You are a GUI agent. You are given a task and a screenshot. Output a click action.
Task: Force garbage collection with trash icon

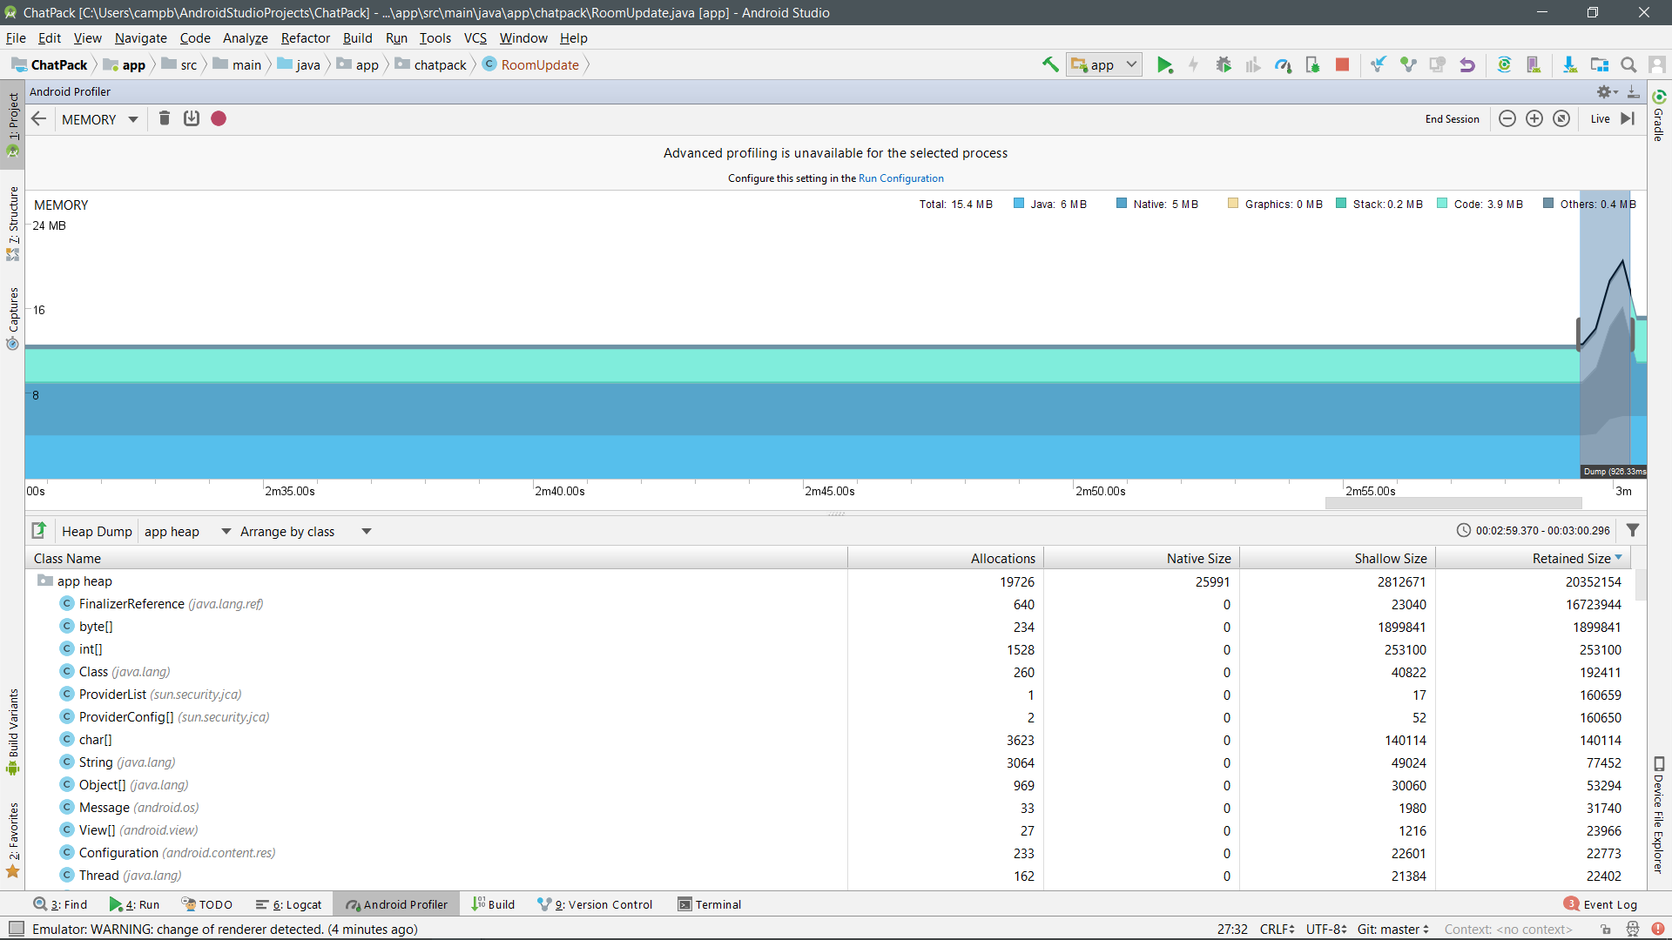(164, 118)
